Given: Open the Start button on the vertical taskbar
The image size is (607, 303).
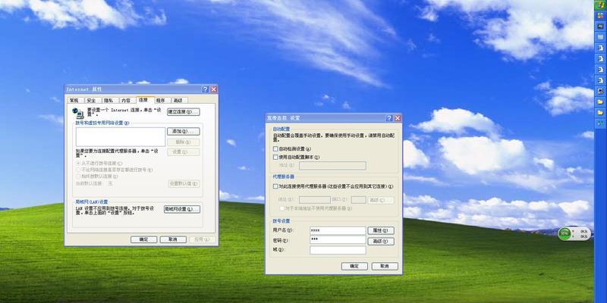Looking at the screenshot, I should tap(600, 5).
